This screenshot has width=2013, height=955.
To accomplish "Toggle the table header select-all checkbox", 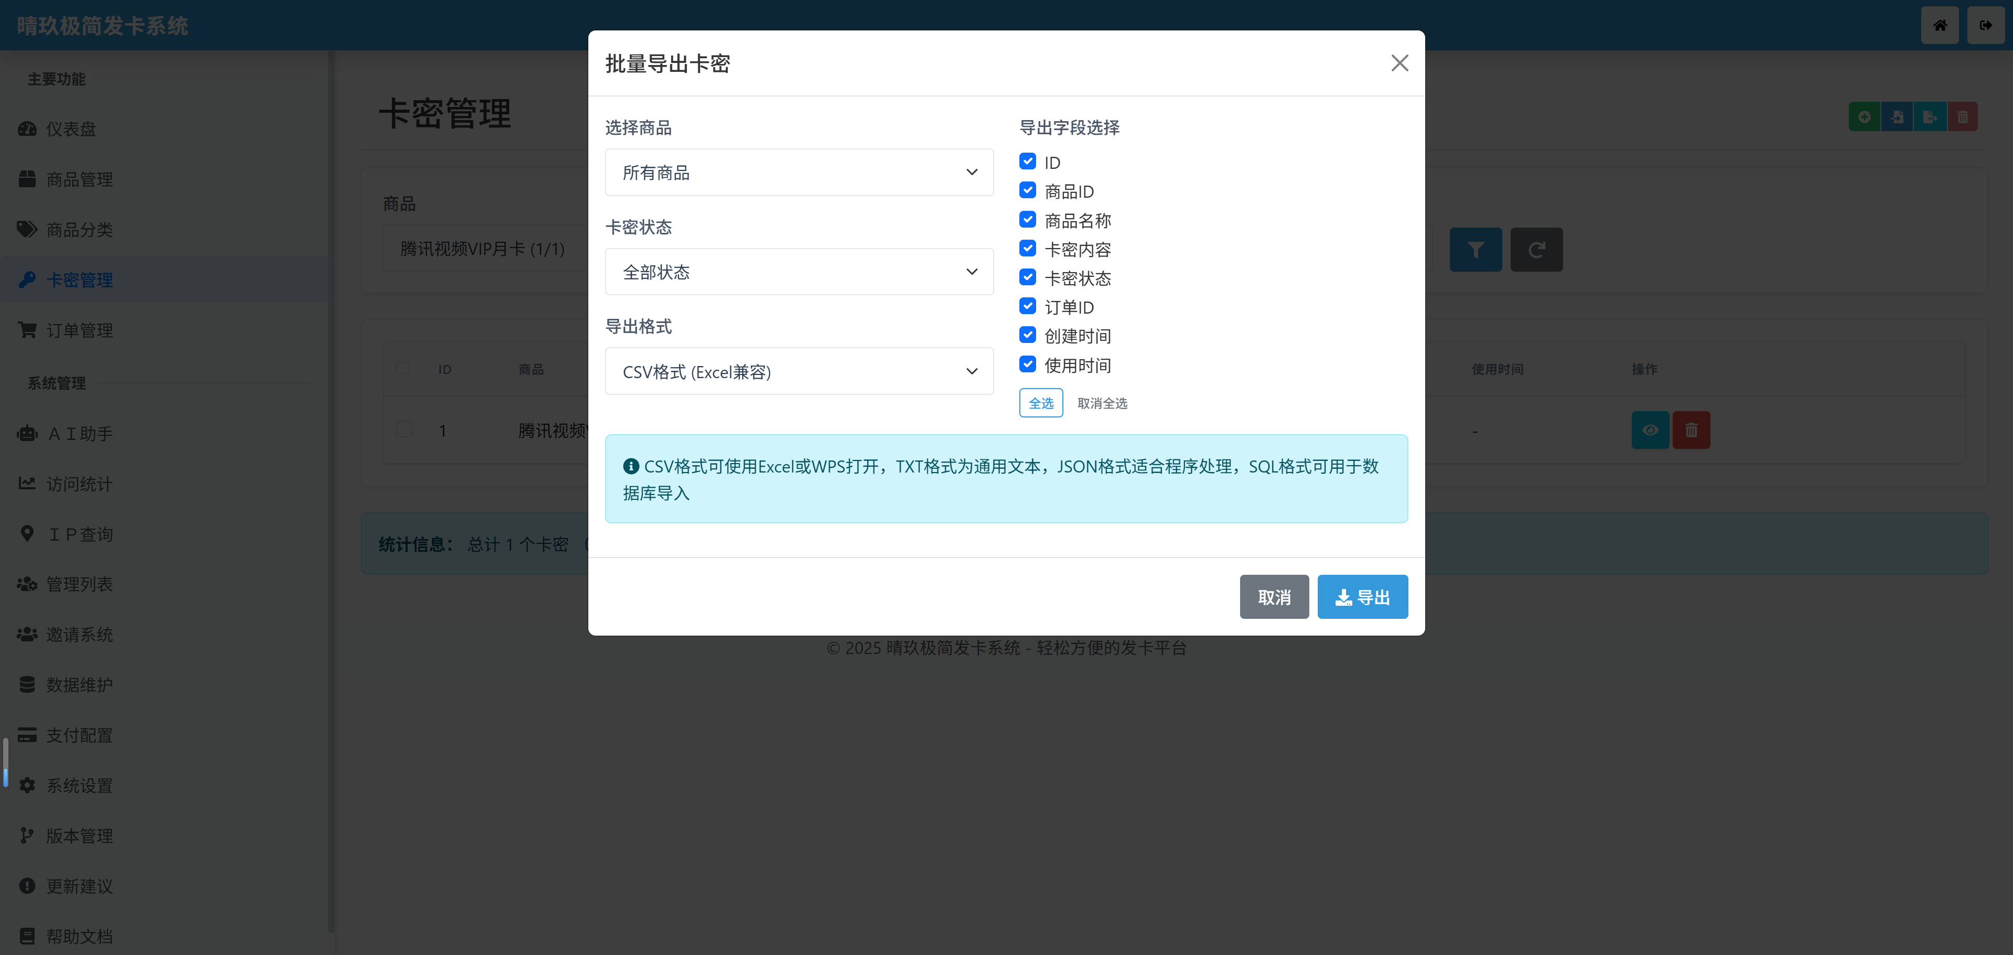I will coord(403,369).
